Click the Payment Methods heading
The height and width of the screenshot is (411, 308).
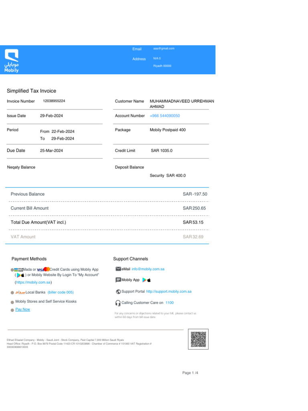29,259
